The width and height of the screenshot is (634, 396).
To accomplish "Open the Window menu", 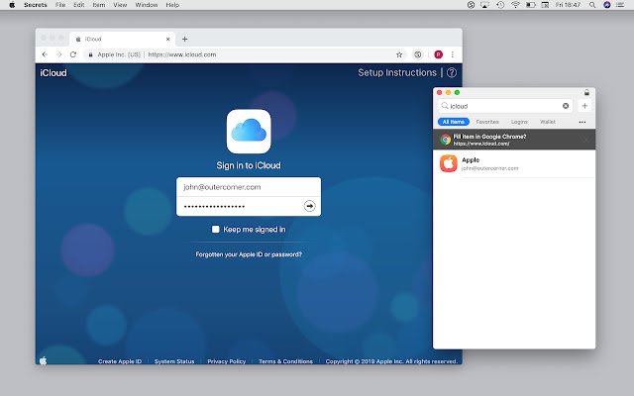I will [x=147, y=5].
